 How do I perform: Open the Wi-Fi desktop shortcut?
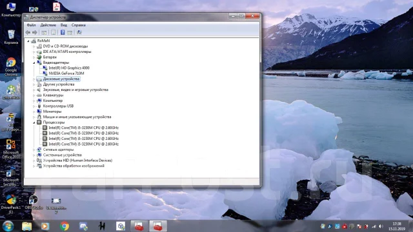point(11,122)
